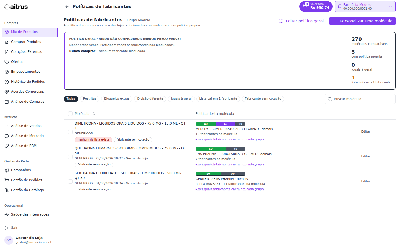Check the SERTRALINA CLORIDRATO row checkbox
This screenshot has width=399, height=249.
(70, 182)
